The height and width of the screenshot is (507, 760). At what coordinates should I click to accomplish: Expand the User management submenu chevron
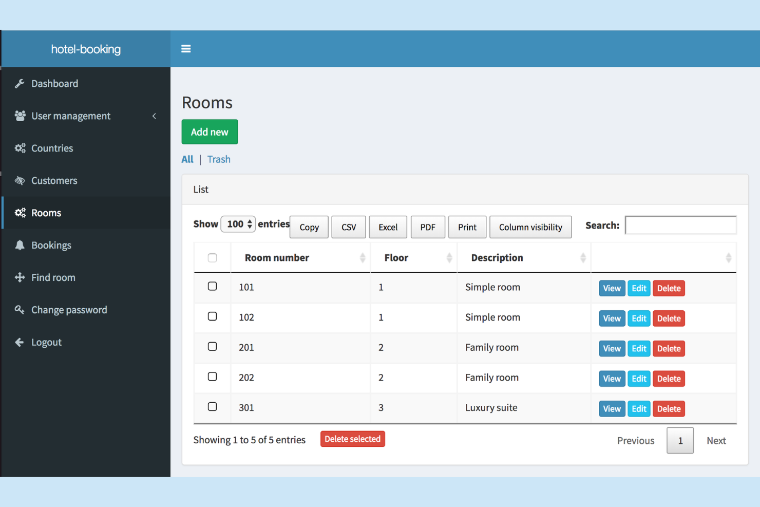pos(154,116)
